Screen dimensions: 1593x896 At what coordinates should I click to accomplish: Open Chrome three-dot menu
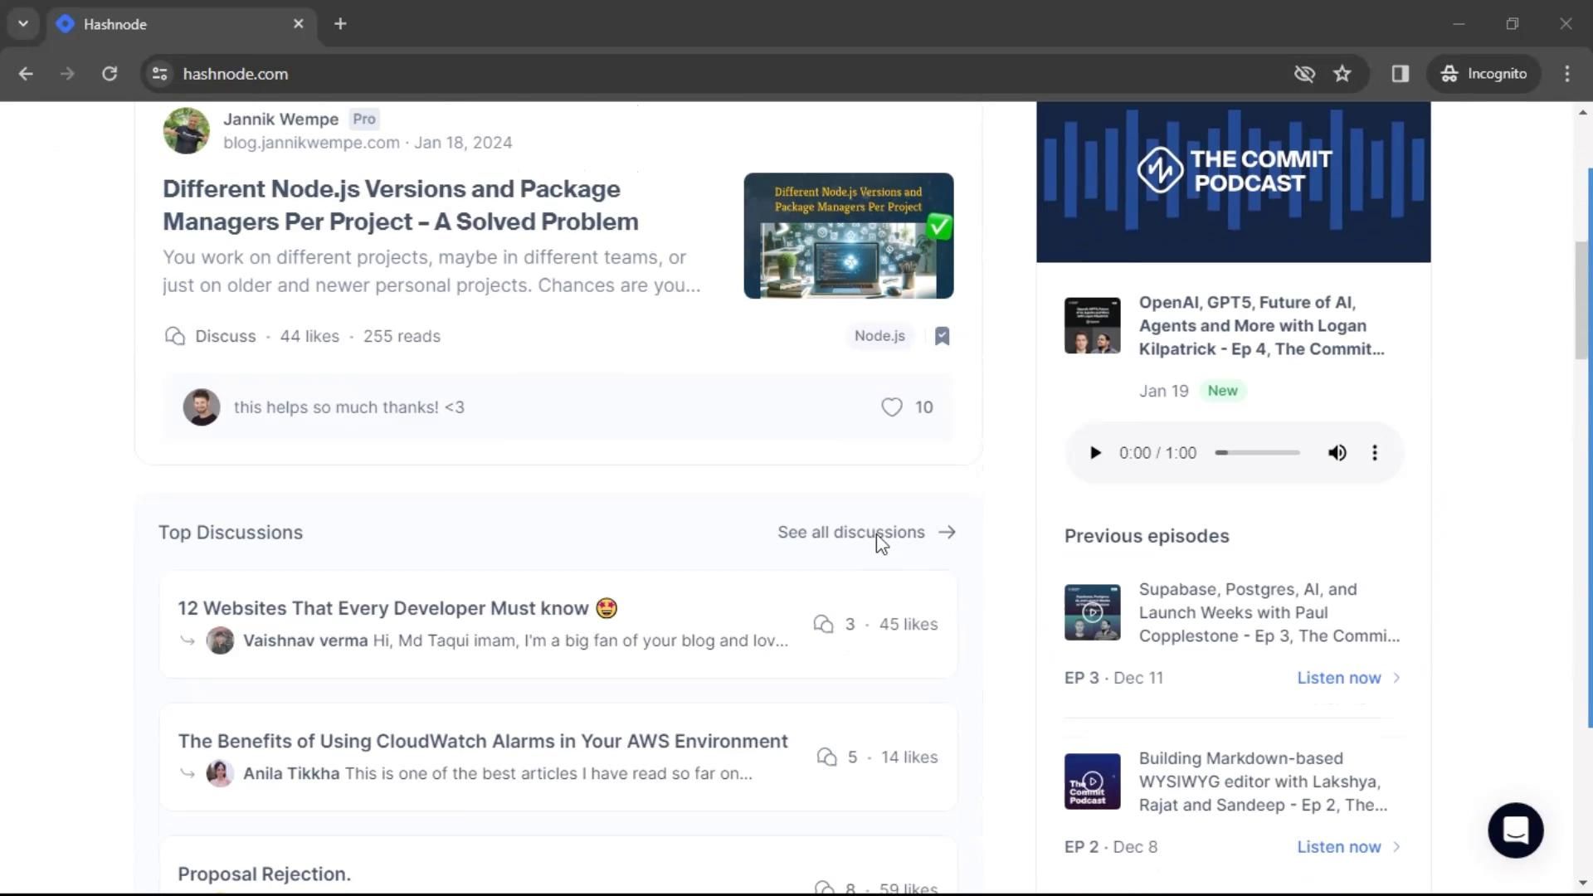coord(1566,74)
